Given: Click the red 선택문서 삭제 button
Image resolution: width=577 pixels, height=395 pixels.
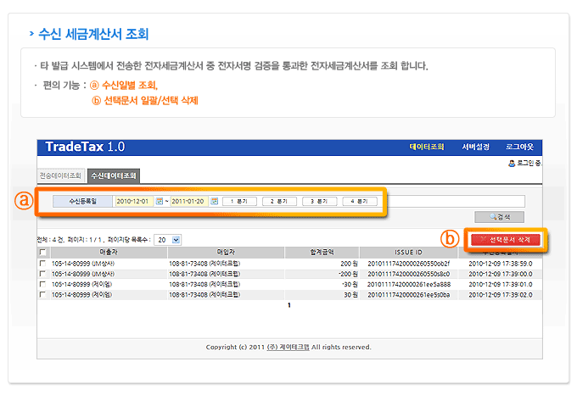Looking at the screenshot, I should click(x=506, y=240).
